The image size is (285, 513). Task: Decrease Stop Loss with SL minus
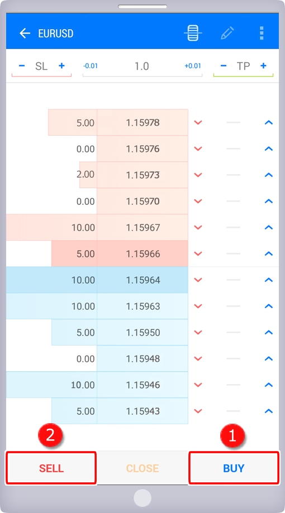coord(22,66)
